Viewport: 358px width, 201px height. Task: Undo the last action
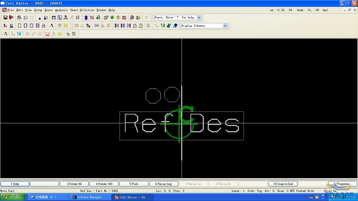[x=25, y=18]
